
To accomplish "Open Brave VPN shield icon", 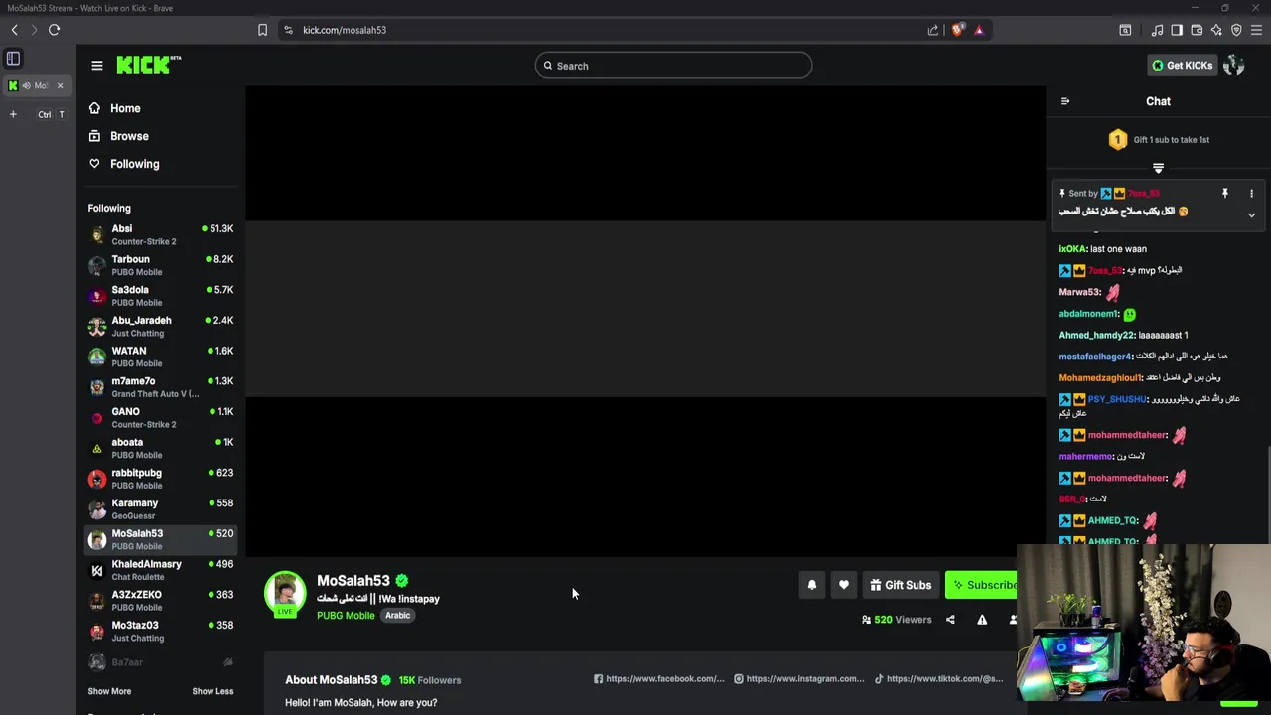I will (x=1236, y=30).
